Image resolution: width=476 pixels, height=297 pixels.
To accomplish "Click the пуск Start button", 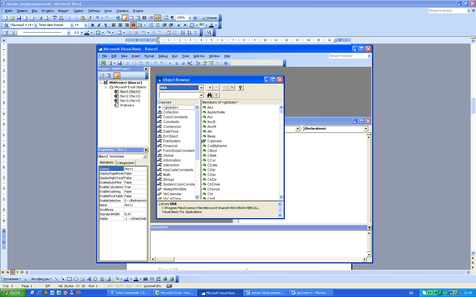I will click(13, 293).
